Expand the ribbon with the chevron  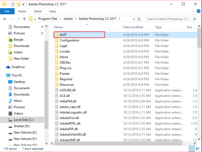pos(193,11)
